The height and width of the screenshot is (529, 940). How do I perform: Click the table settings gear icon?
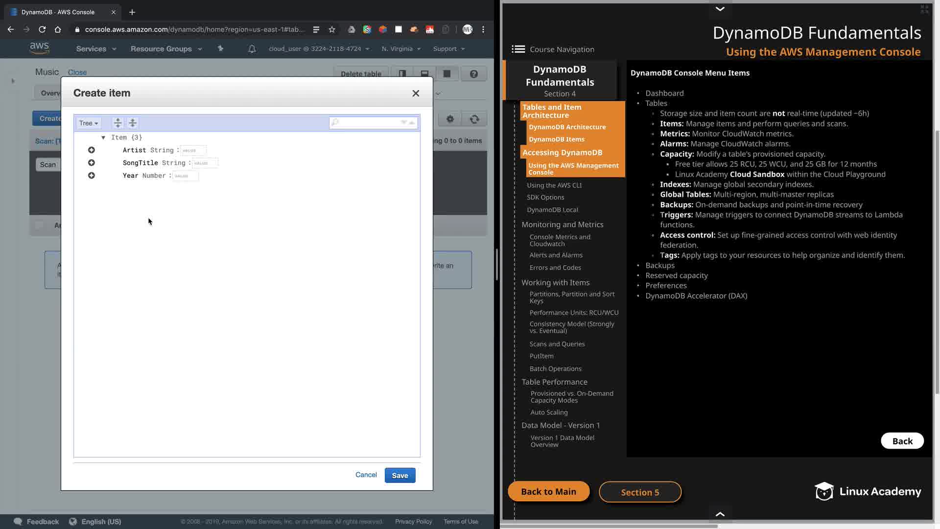450,119
